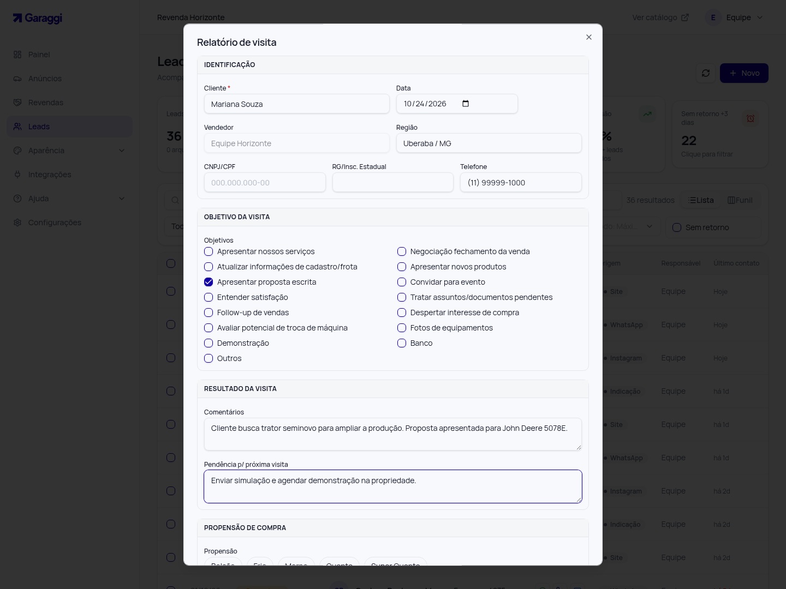Click the Cliente input field

[297, 104]
